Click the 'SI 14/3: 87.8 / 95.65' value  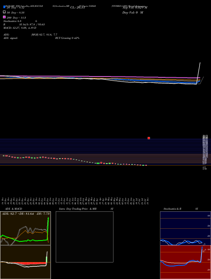(x=32, y=25)
